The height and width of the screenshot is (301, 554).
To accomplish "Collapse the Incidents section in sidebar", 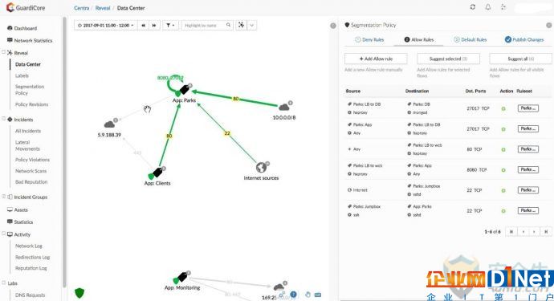I will [x=3, y=119].
